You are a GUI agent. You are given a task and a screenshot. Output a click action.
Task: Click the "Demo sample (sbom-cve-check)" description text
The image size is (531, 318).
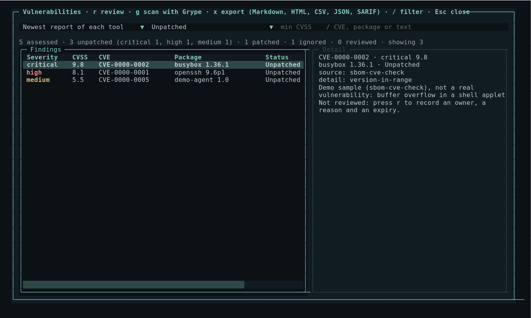412,92
